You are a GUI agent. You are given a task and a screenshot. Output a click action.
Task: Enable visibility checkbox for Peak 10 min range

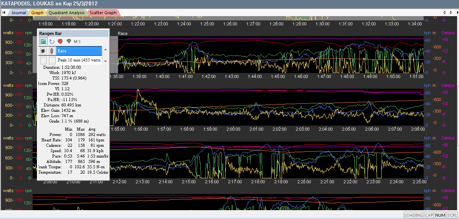[43, 60]
